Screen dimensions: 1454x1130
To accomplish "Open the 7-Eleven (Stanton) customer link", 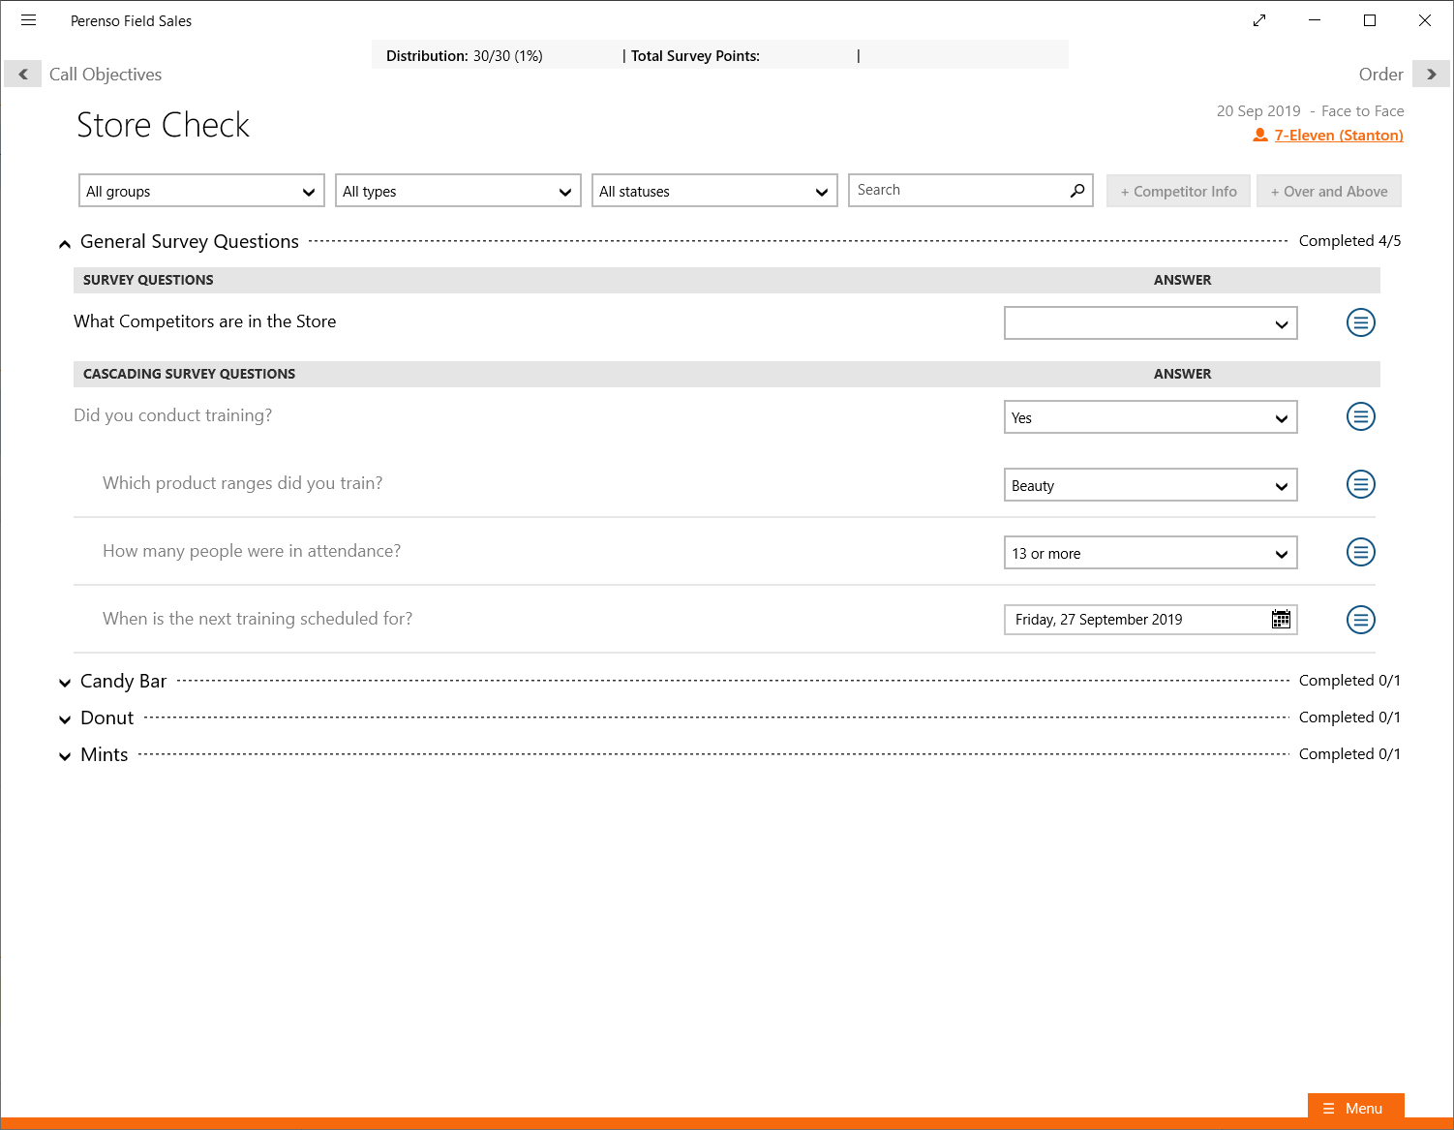I will (1339, 136).
